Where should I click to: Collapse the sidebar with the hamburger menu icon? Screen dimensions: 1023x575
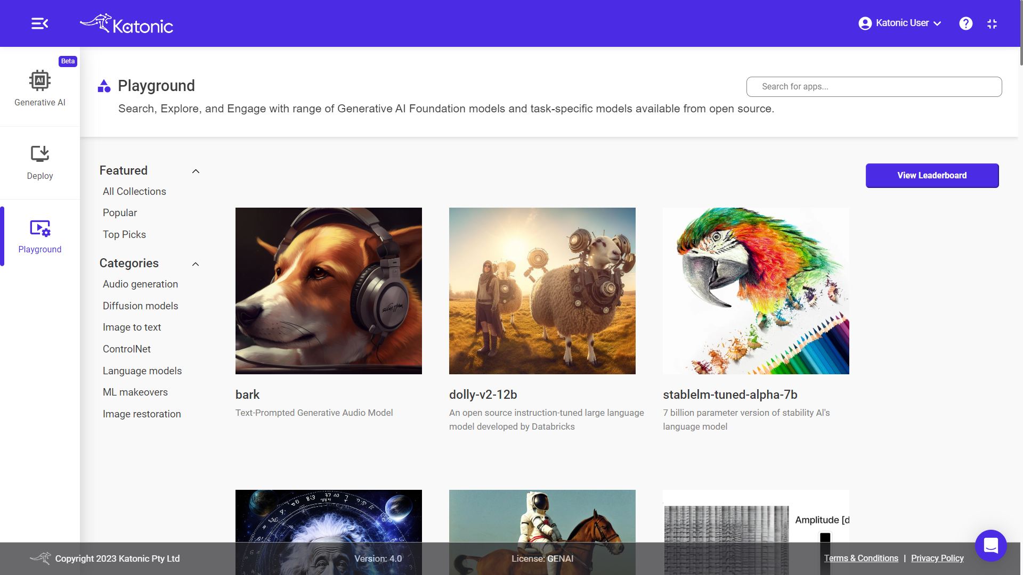(39, 23)
